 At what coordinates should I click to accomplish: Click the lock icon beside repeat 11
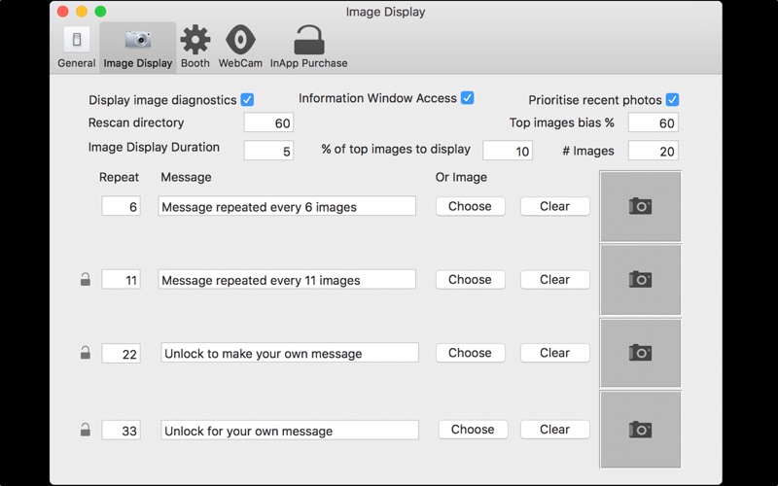point(86,279)
